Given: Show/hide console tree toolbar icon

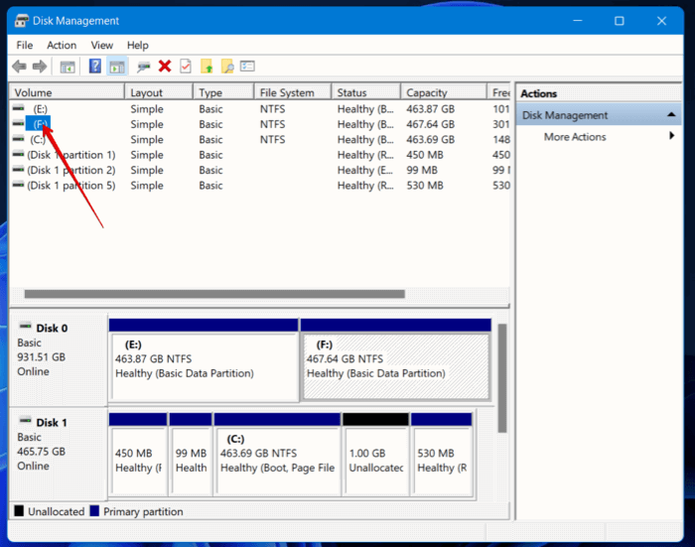Looking at the screenshot, I should click(x=68, y=67).
